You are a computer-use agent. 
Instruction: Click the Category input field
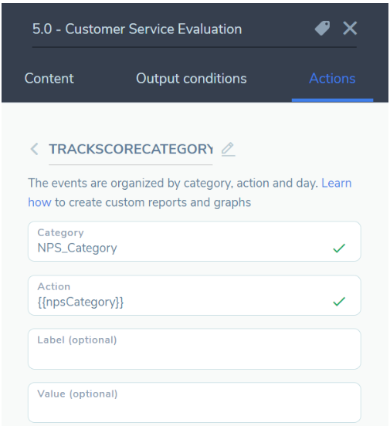(x=195, y=242)
